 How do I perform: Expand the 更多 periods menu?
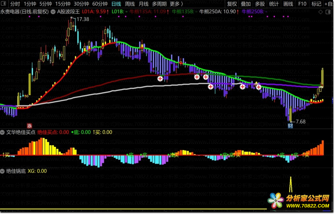tap(176, 4)
